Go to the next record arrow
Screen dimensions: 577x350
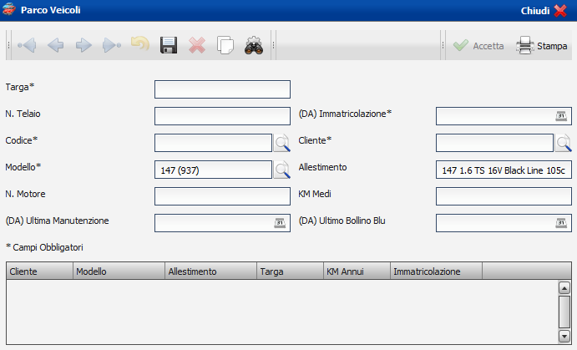click(x=84, y=46)
